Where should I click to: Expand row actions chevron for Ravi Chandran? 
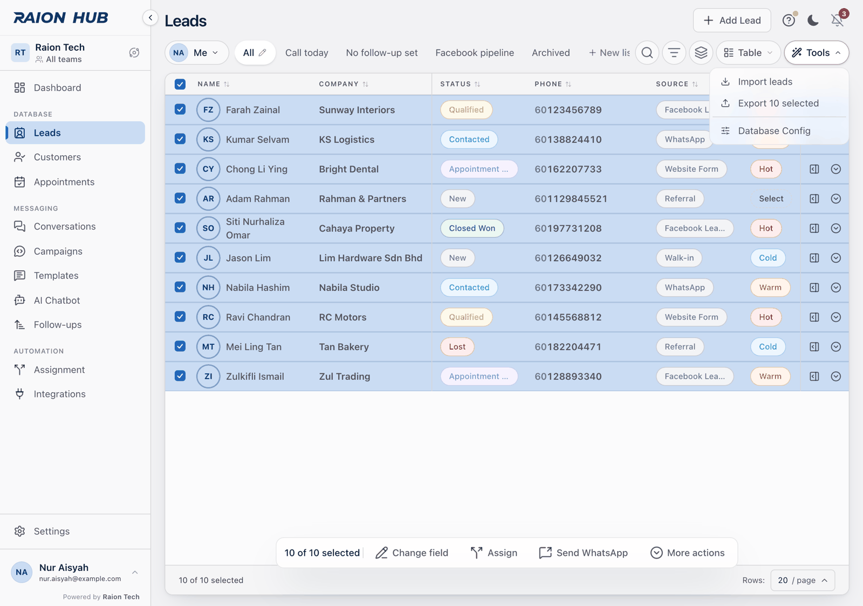coord(836,317)
